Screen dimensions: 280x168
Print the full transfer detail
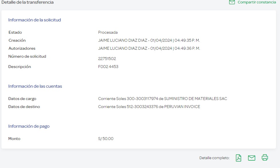[x=265, y=157]
